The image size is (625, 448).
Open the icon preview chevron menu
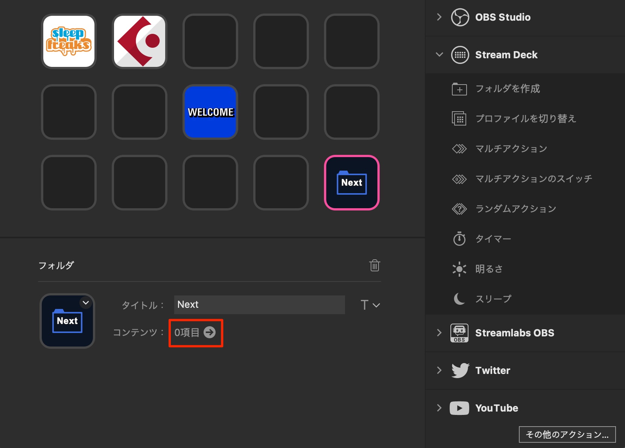pyautogui.click(x=86, y=303)
